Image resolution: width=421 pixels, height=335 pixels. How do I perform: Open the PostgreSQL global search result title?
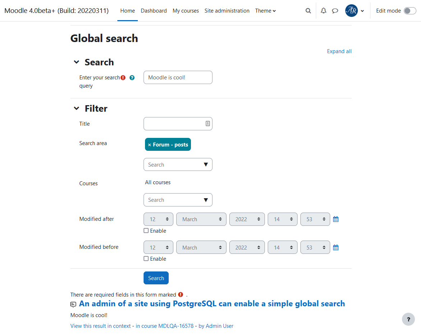tap(212, 303)
